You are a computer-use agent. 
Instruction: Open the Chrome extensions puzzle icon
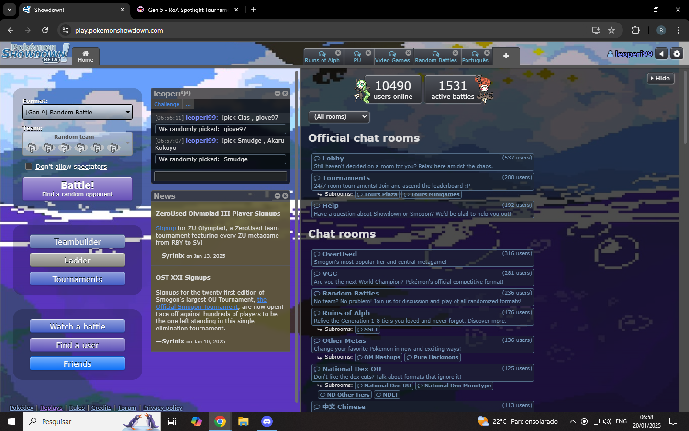point(635,30)
